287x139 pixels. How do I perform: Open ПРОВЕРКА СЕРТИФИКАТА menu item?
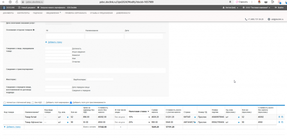[x=76, y=13]
